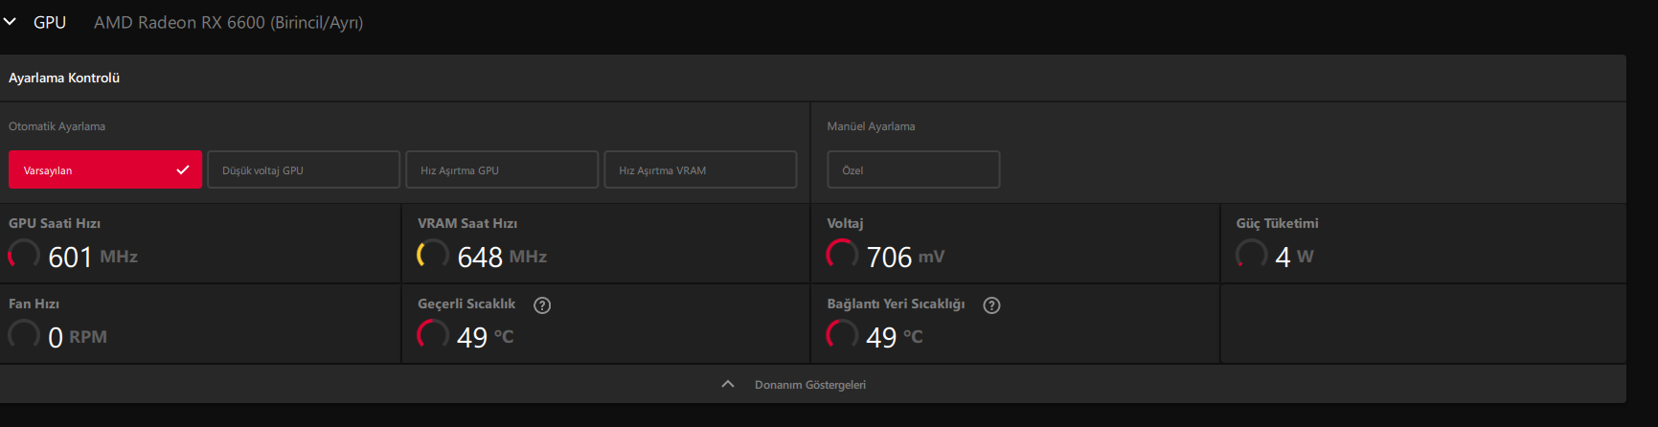Click the Voltaj gauge dial
This screenshot has width=1658, height=427.
(x=842, y=255)
